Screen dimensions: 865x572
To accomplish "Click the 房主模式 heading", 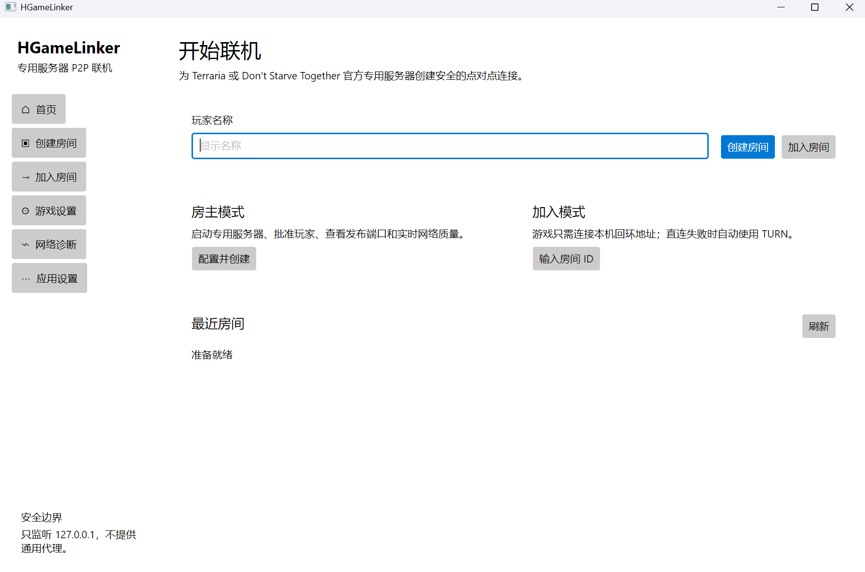I will [x=218, y=212].
